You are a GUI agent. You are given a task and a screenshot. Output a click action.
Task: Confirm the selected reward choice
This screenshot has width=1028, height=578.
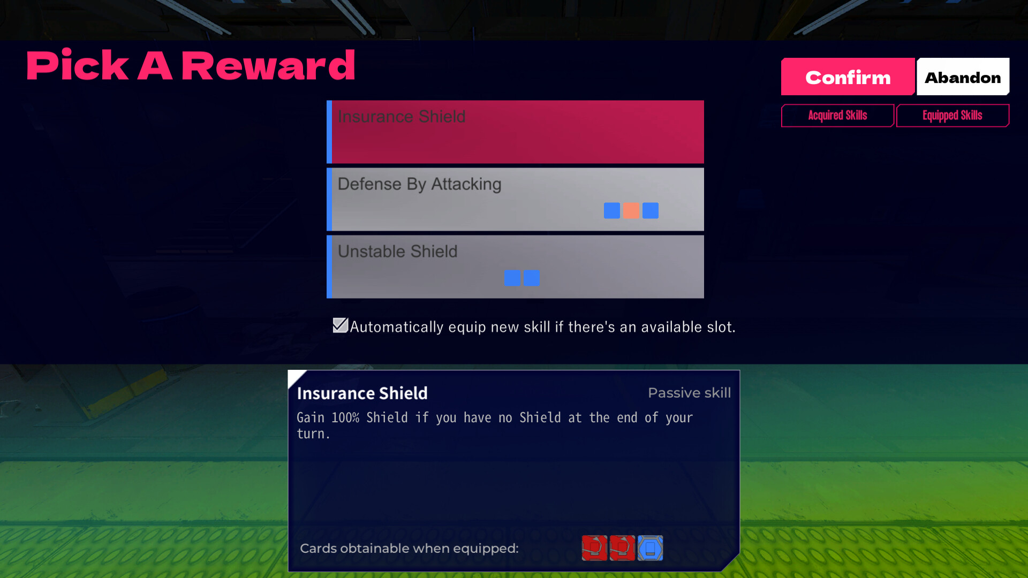click(847, 77)
